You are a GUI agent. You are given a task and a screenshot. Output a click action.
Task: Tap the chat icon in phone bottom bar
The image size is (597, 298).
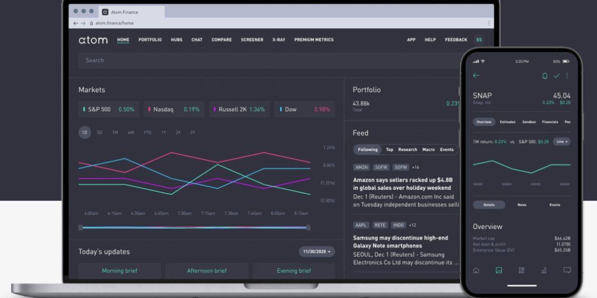click(x=567, y=270)
